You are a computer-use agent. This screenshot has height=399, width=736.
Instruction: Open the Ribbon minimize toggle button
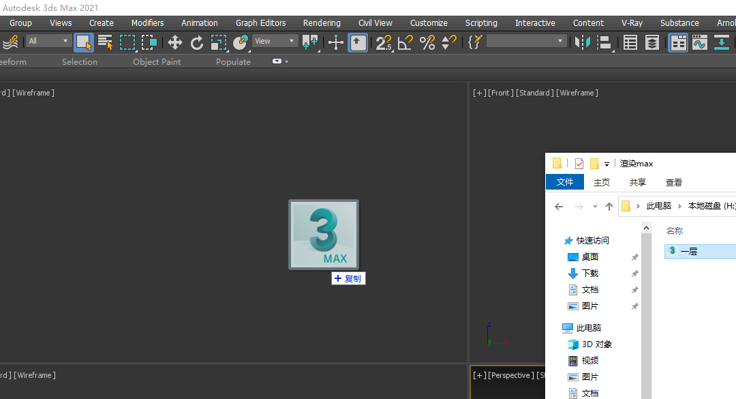tap(277, 61)
